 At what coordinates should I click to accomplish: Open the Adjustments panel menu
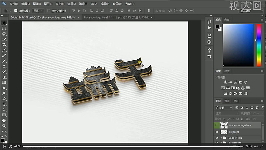click(x=262, y=71)
